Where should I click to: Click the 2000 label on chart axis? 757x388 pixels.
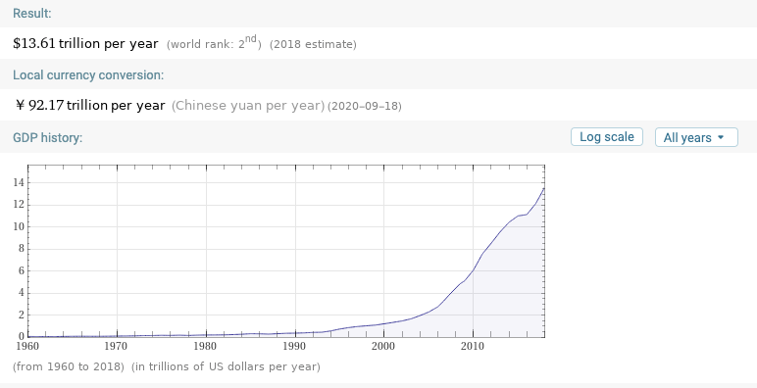[x=383, y=346]
